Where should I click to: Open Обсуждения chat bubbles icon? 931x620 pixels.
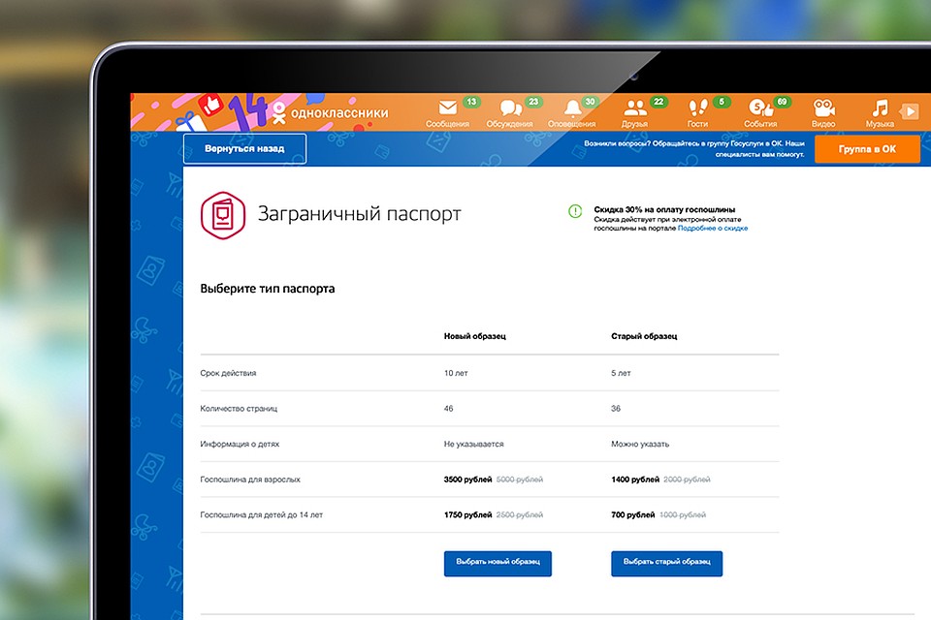coord(511,108)
